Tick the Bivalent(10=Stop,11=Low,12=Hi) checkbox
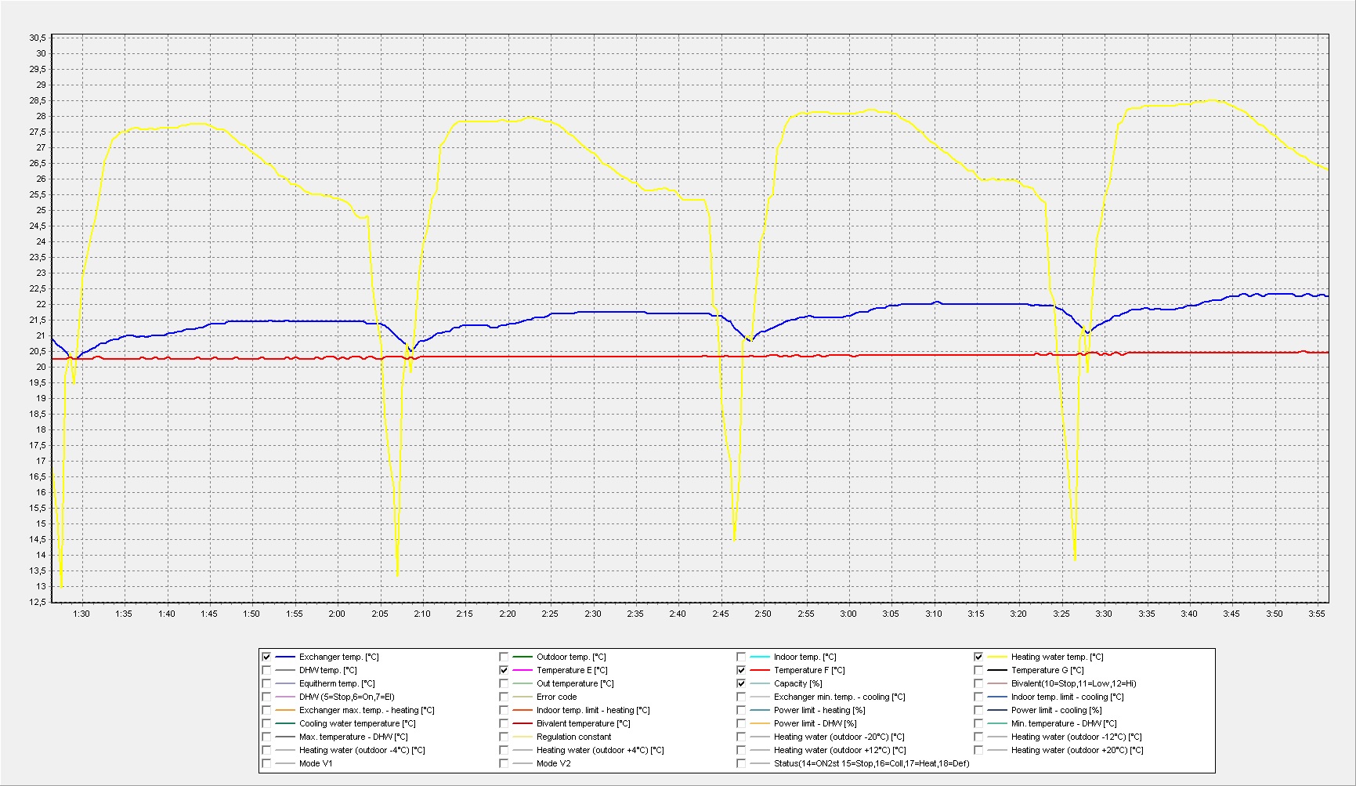Viewport: 1356px width, 786px height. coord(978,683)
